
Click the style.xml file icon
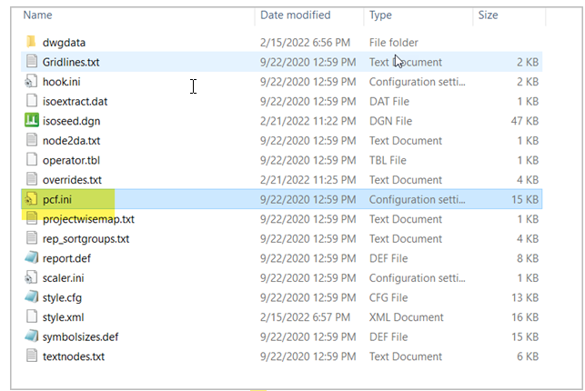pos(30,316)
